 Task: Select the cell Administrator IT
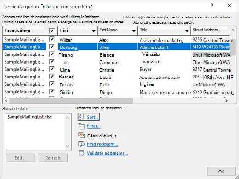point(164,47)
